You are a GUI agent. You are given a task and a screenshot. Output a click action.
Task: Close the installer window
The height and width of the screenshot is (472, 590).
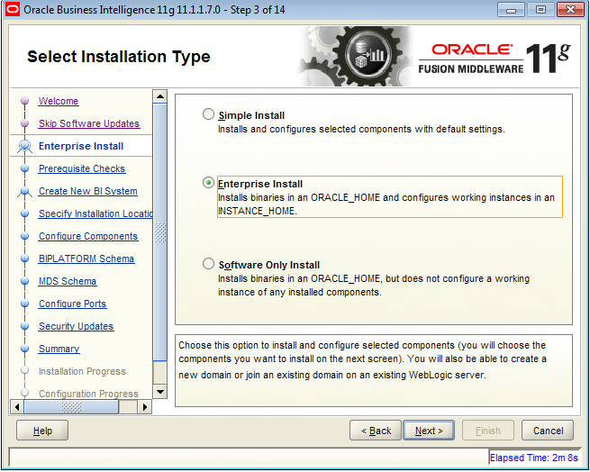(570, 9)
